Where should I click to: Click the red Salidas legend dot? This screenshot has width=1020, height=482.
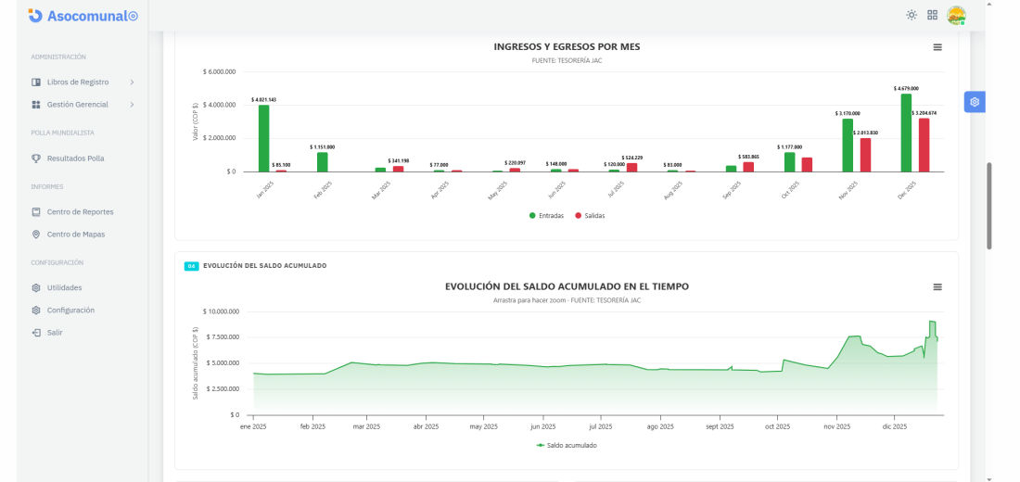(578, 215)
